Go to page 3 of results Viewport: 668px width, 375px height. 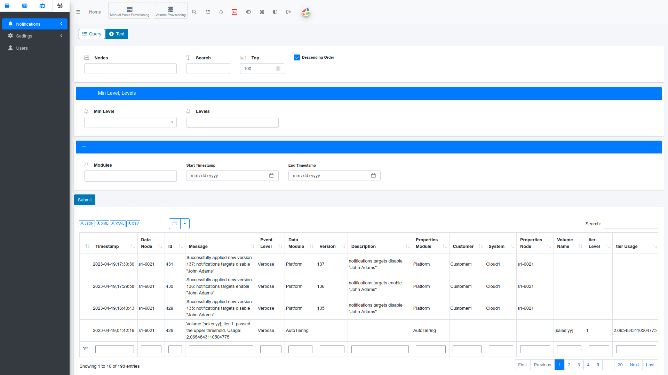[x=579, y=365]
